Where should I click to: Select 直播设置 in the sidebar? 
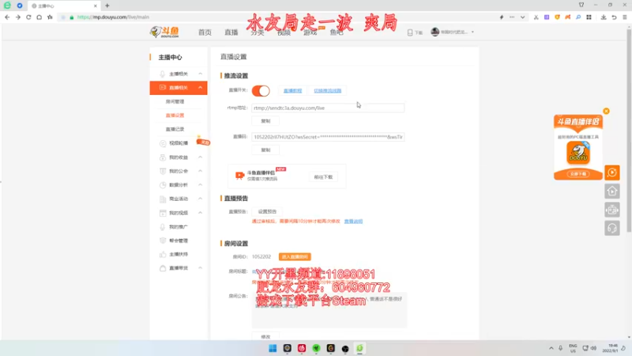175,116
